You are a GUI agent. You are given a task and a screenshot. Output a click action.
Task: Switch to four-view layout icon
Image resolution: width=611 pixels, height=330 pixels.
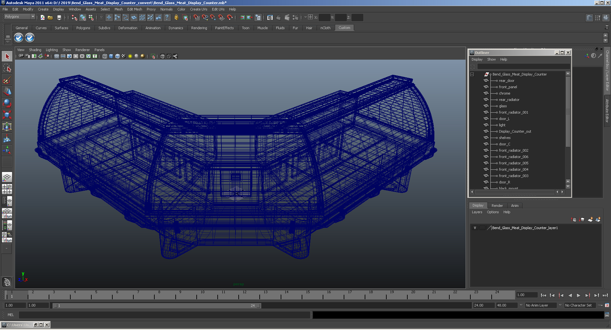coord(7,189)
